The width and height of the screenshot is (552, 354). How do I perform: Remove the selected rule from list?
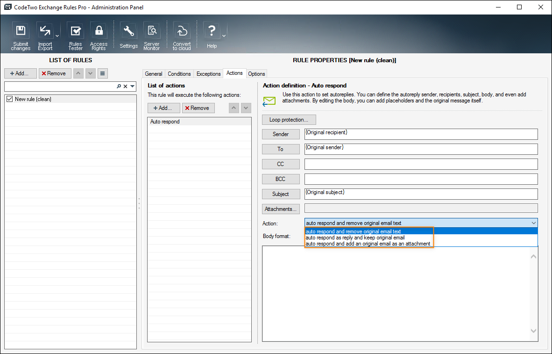click(x=55, y=73)
